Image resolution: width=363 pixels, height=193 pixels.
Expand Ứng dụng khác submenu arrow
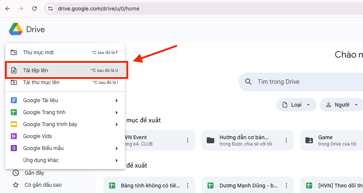point(117,160)
